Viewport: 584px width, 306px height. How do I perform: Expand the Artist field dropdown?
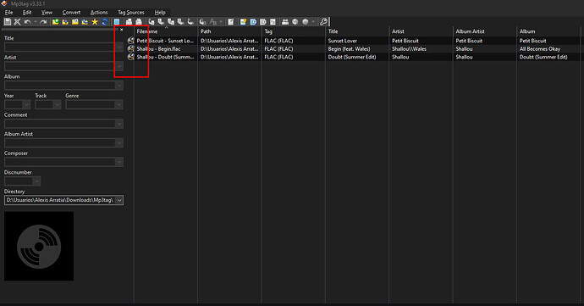119,66
